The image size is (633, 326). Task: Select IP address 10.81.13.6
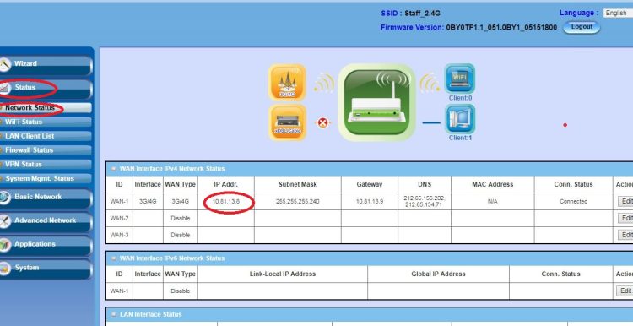[x=226, y=201]
